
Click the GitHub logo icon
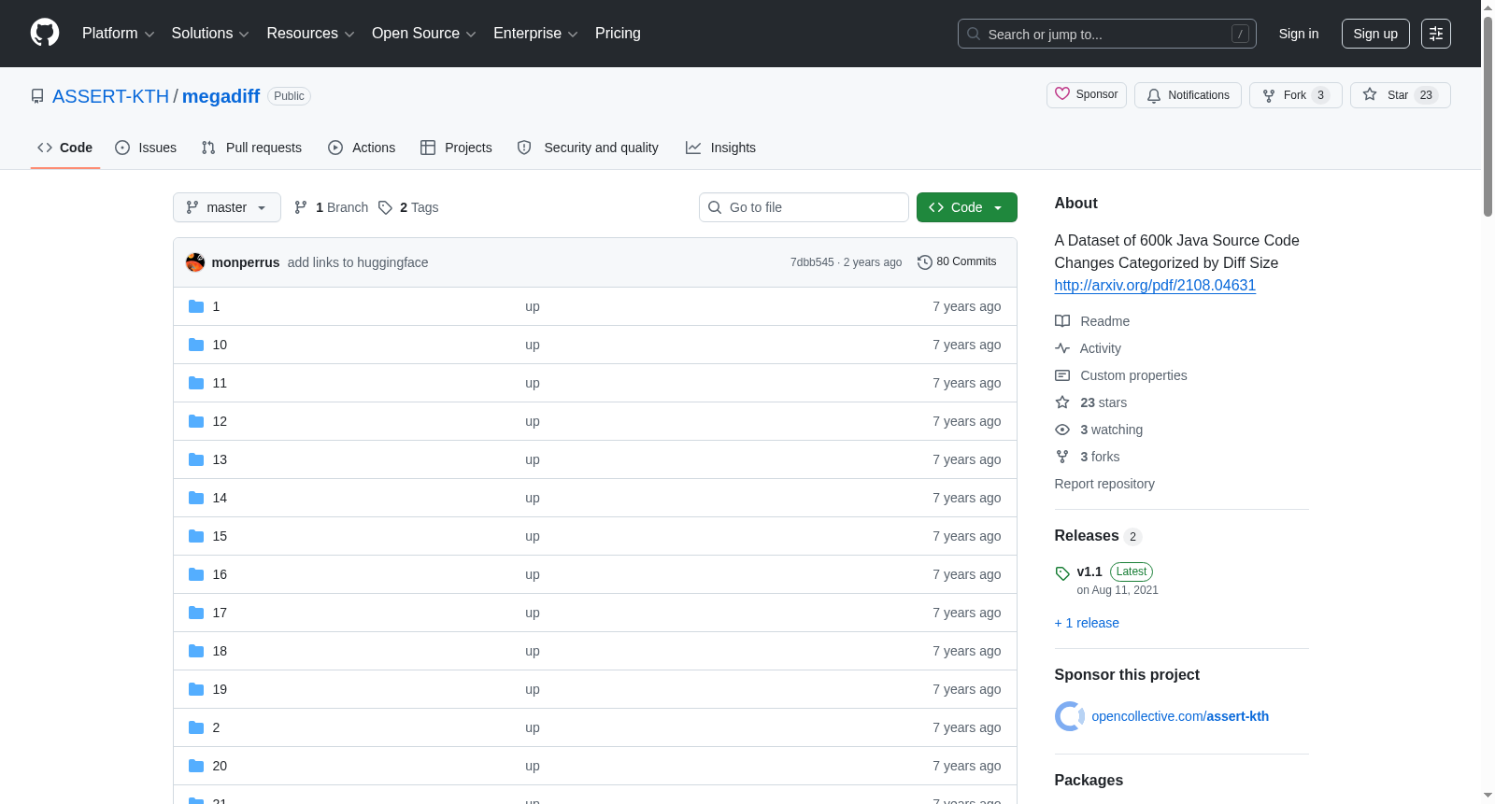coord(45,33)
